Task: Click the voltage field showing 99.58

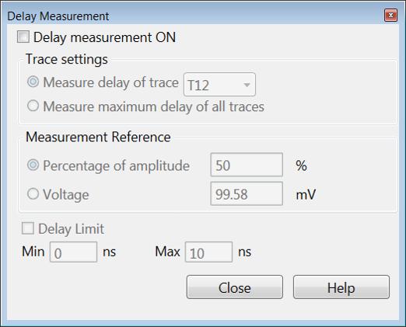Action: (x=247, y=193)
